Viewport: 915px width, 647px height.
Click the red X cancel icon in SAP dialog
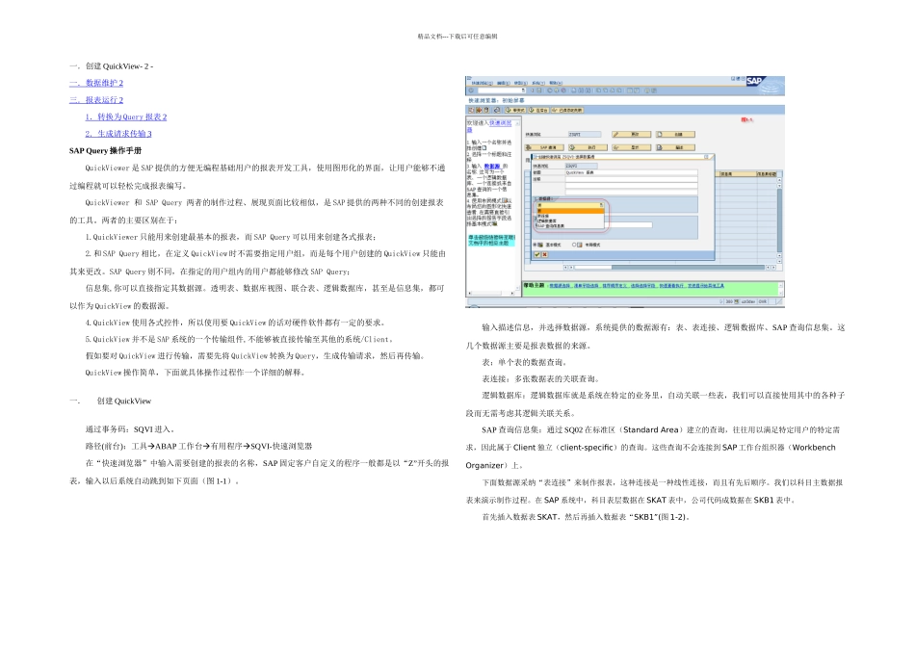(544, 254)
